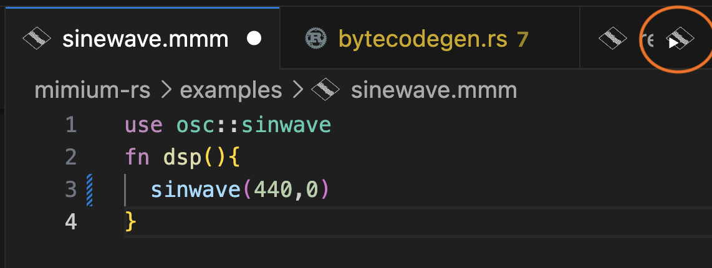Click the osc module name on line 1

coord(195,125)
